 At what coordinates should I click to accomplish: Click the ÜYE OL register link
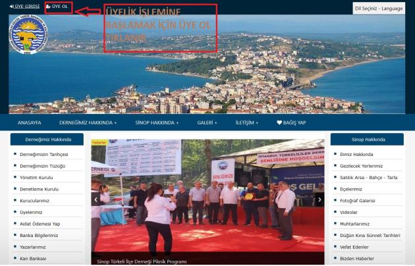57,6
